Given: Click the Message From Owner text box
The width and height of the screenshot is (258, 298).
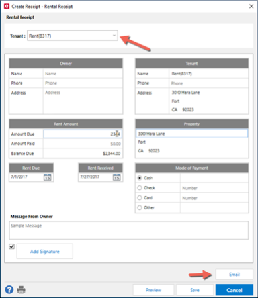Looking at the screenshot, I should [129, 230].
